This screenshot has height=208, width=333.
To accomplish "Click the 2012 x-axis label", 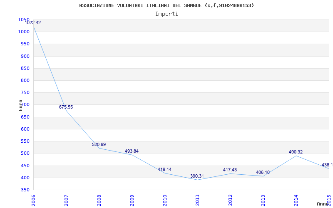I will click(x=231, y=200).
